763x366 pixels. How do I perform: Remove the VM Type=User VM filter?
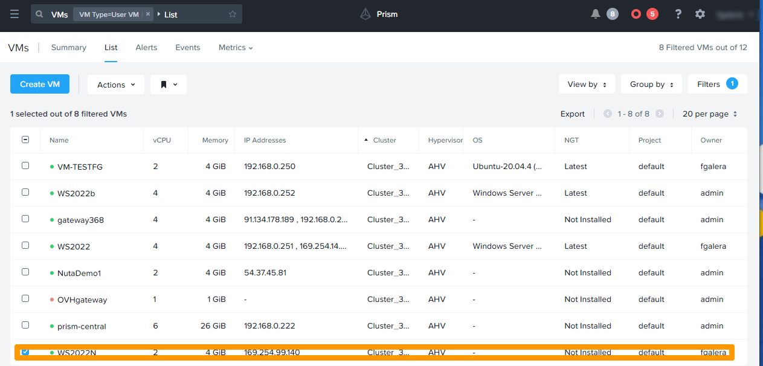pos(148,14)
